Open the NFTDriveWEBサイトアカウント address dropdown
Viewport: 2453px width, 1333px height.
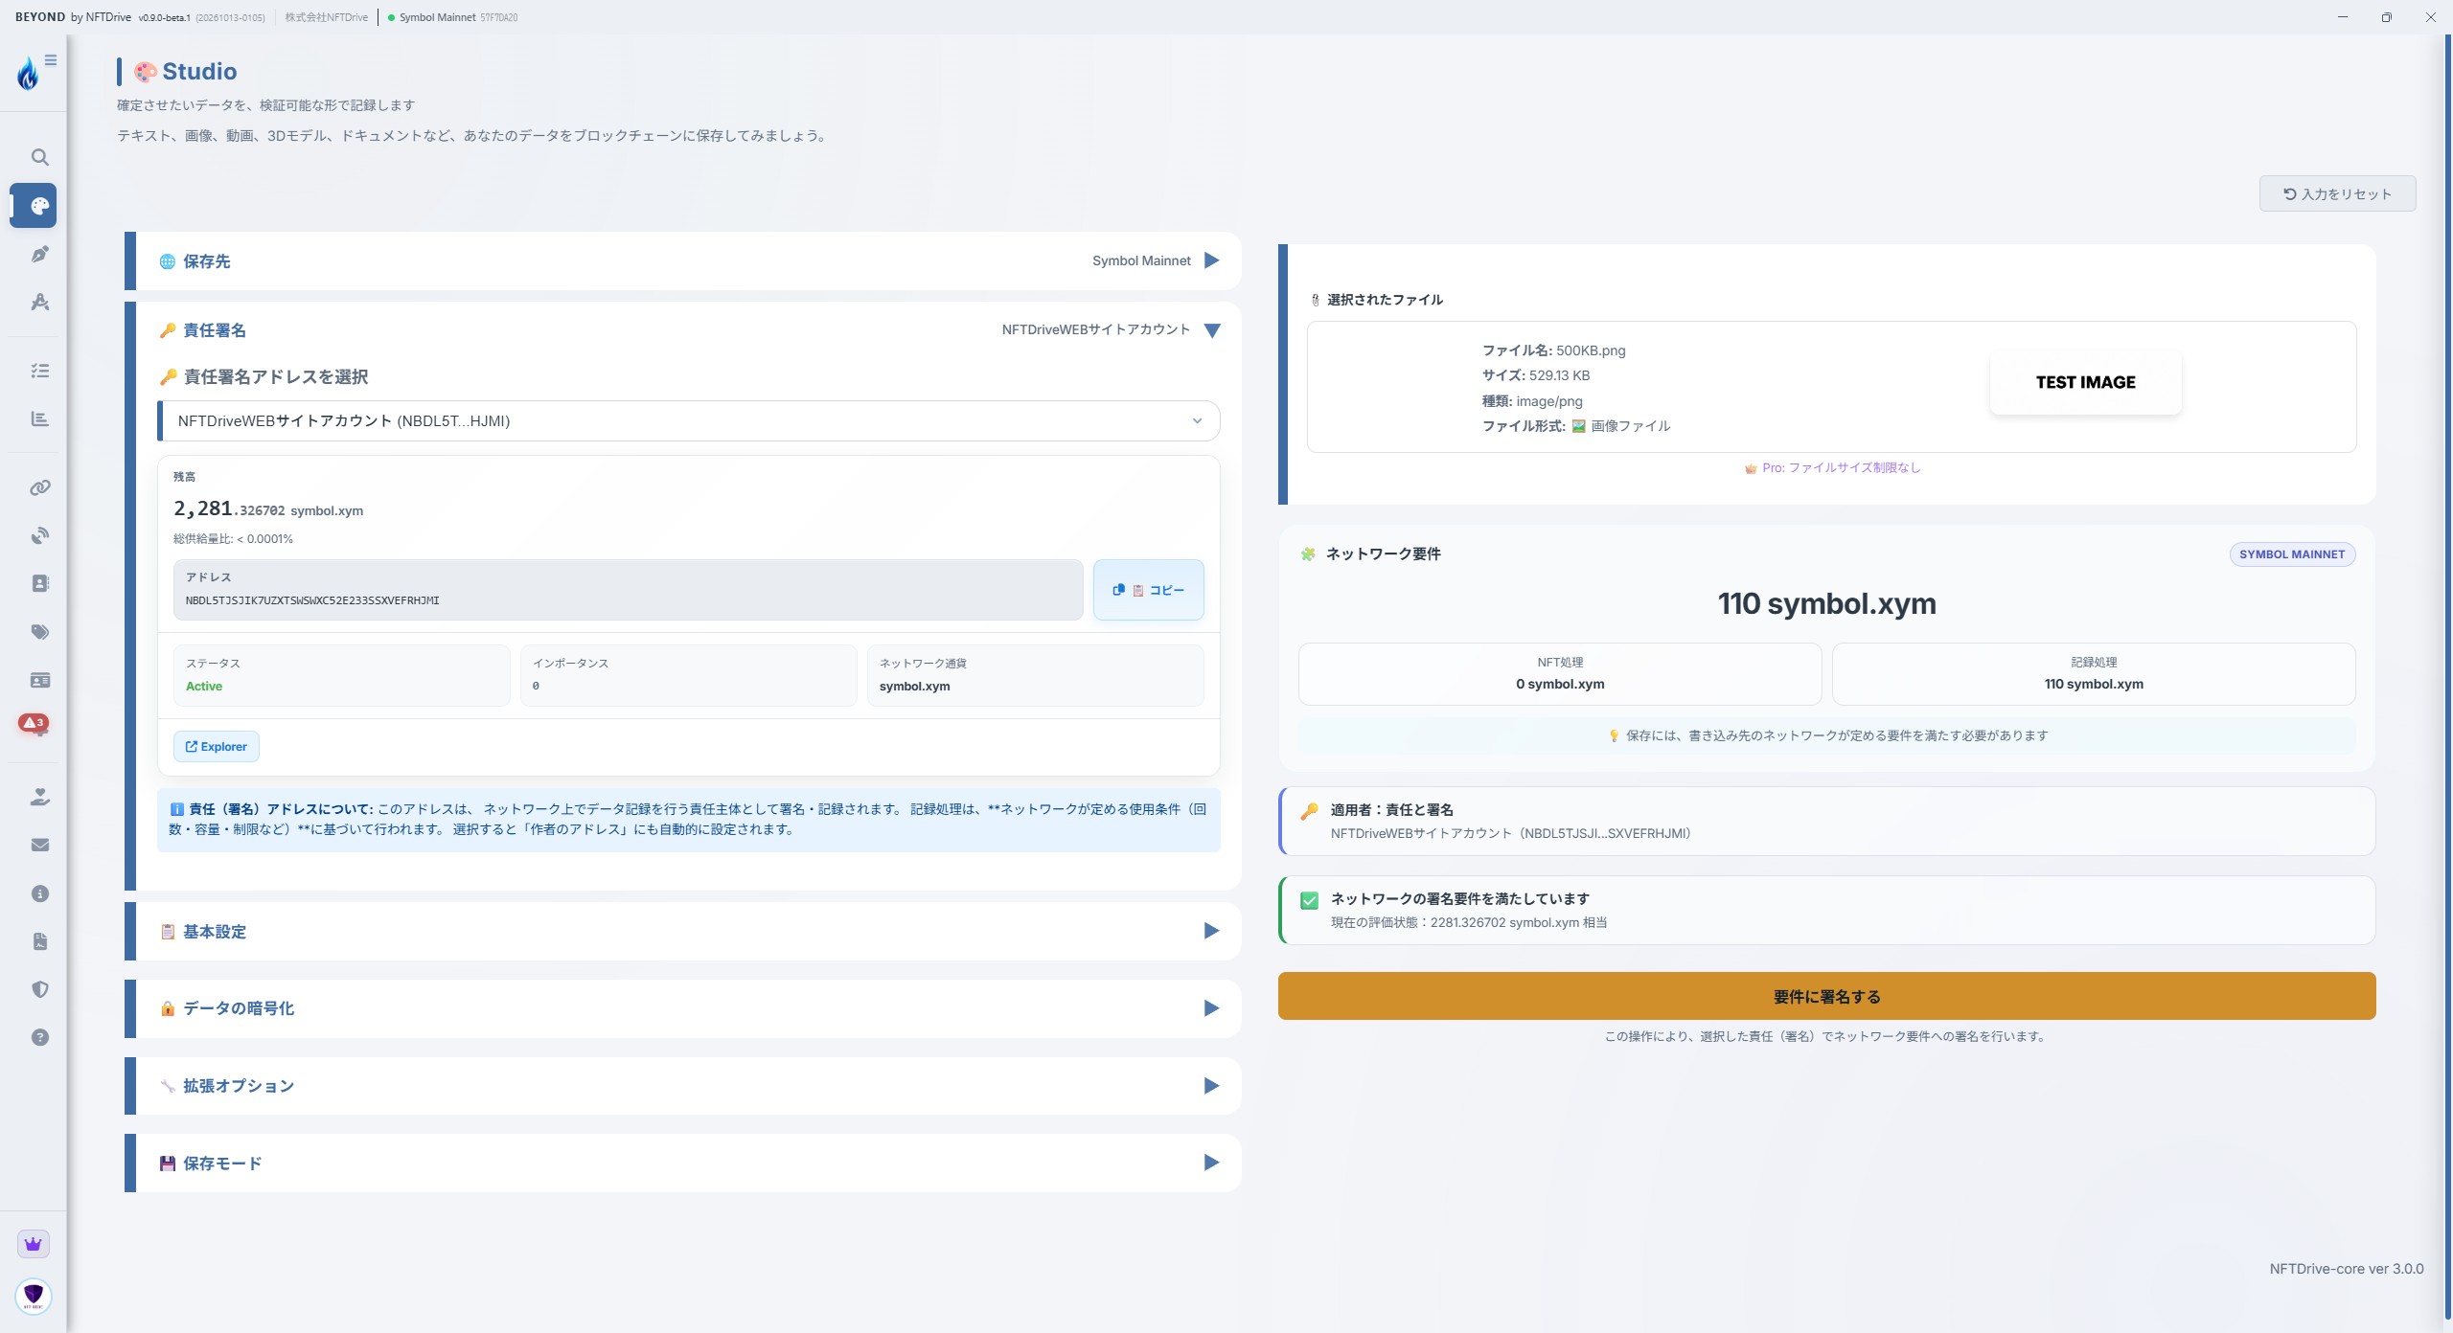[x=689, y=421]
